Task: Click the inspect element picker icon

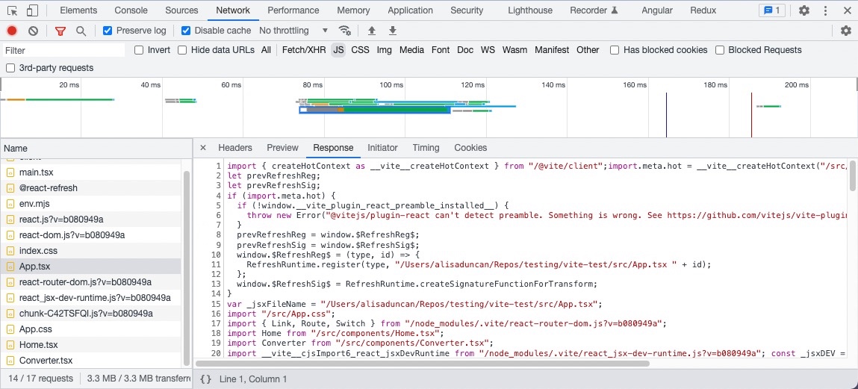Action: click(13, 10)
